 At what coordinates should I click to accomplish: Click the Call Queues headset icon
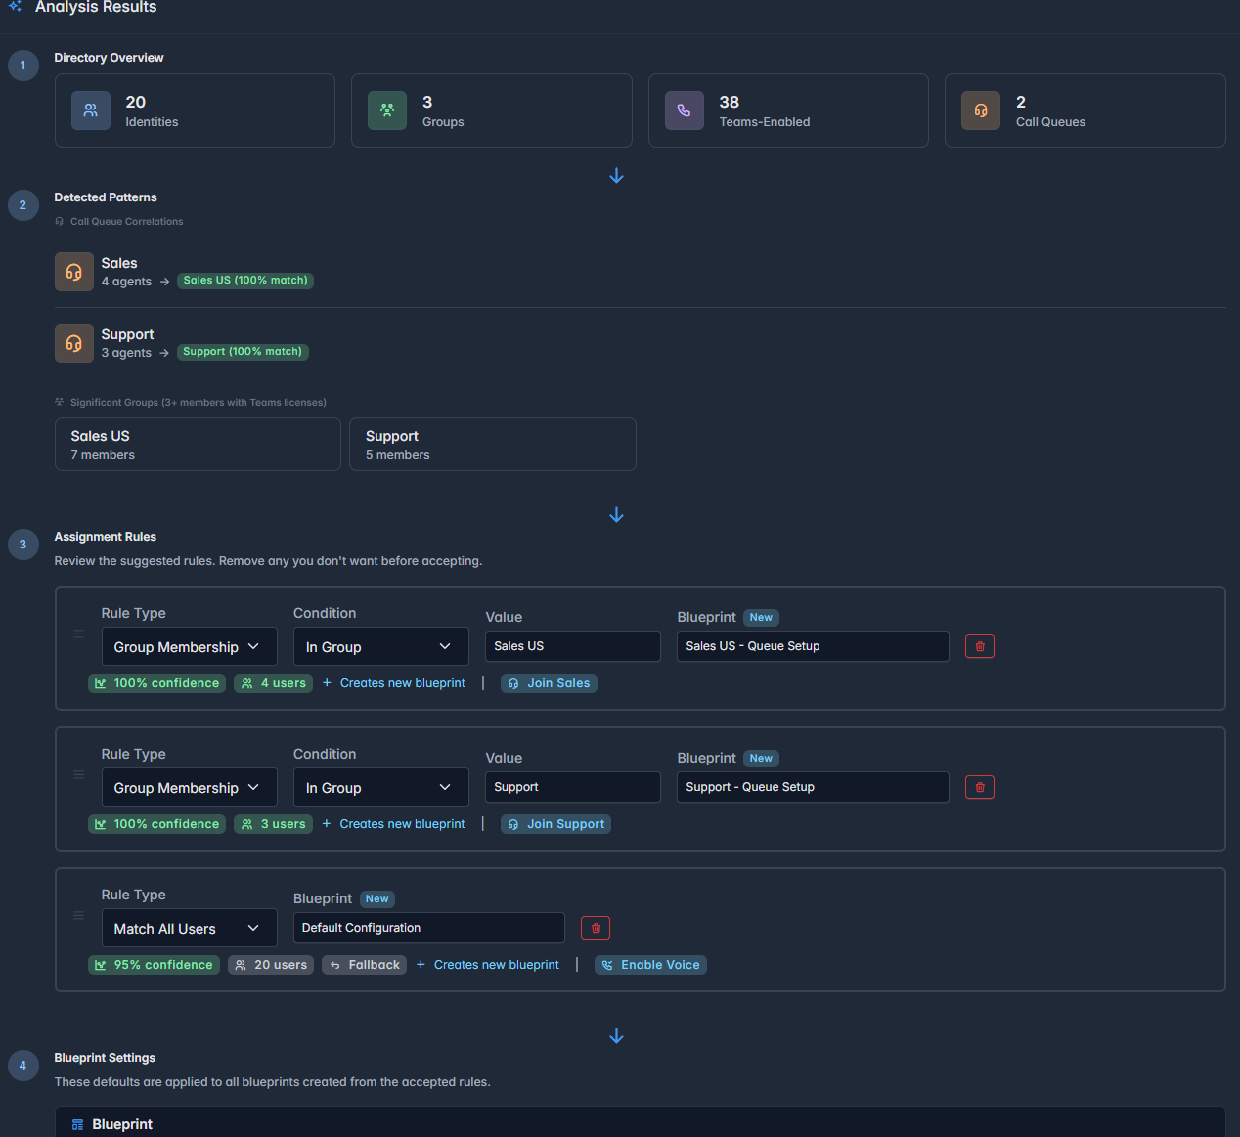pyautogui.click(x=981, y=110)
